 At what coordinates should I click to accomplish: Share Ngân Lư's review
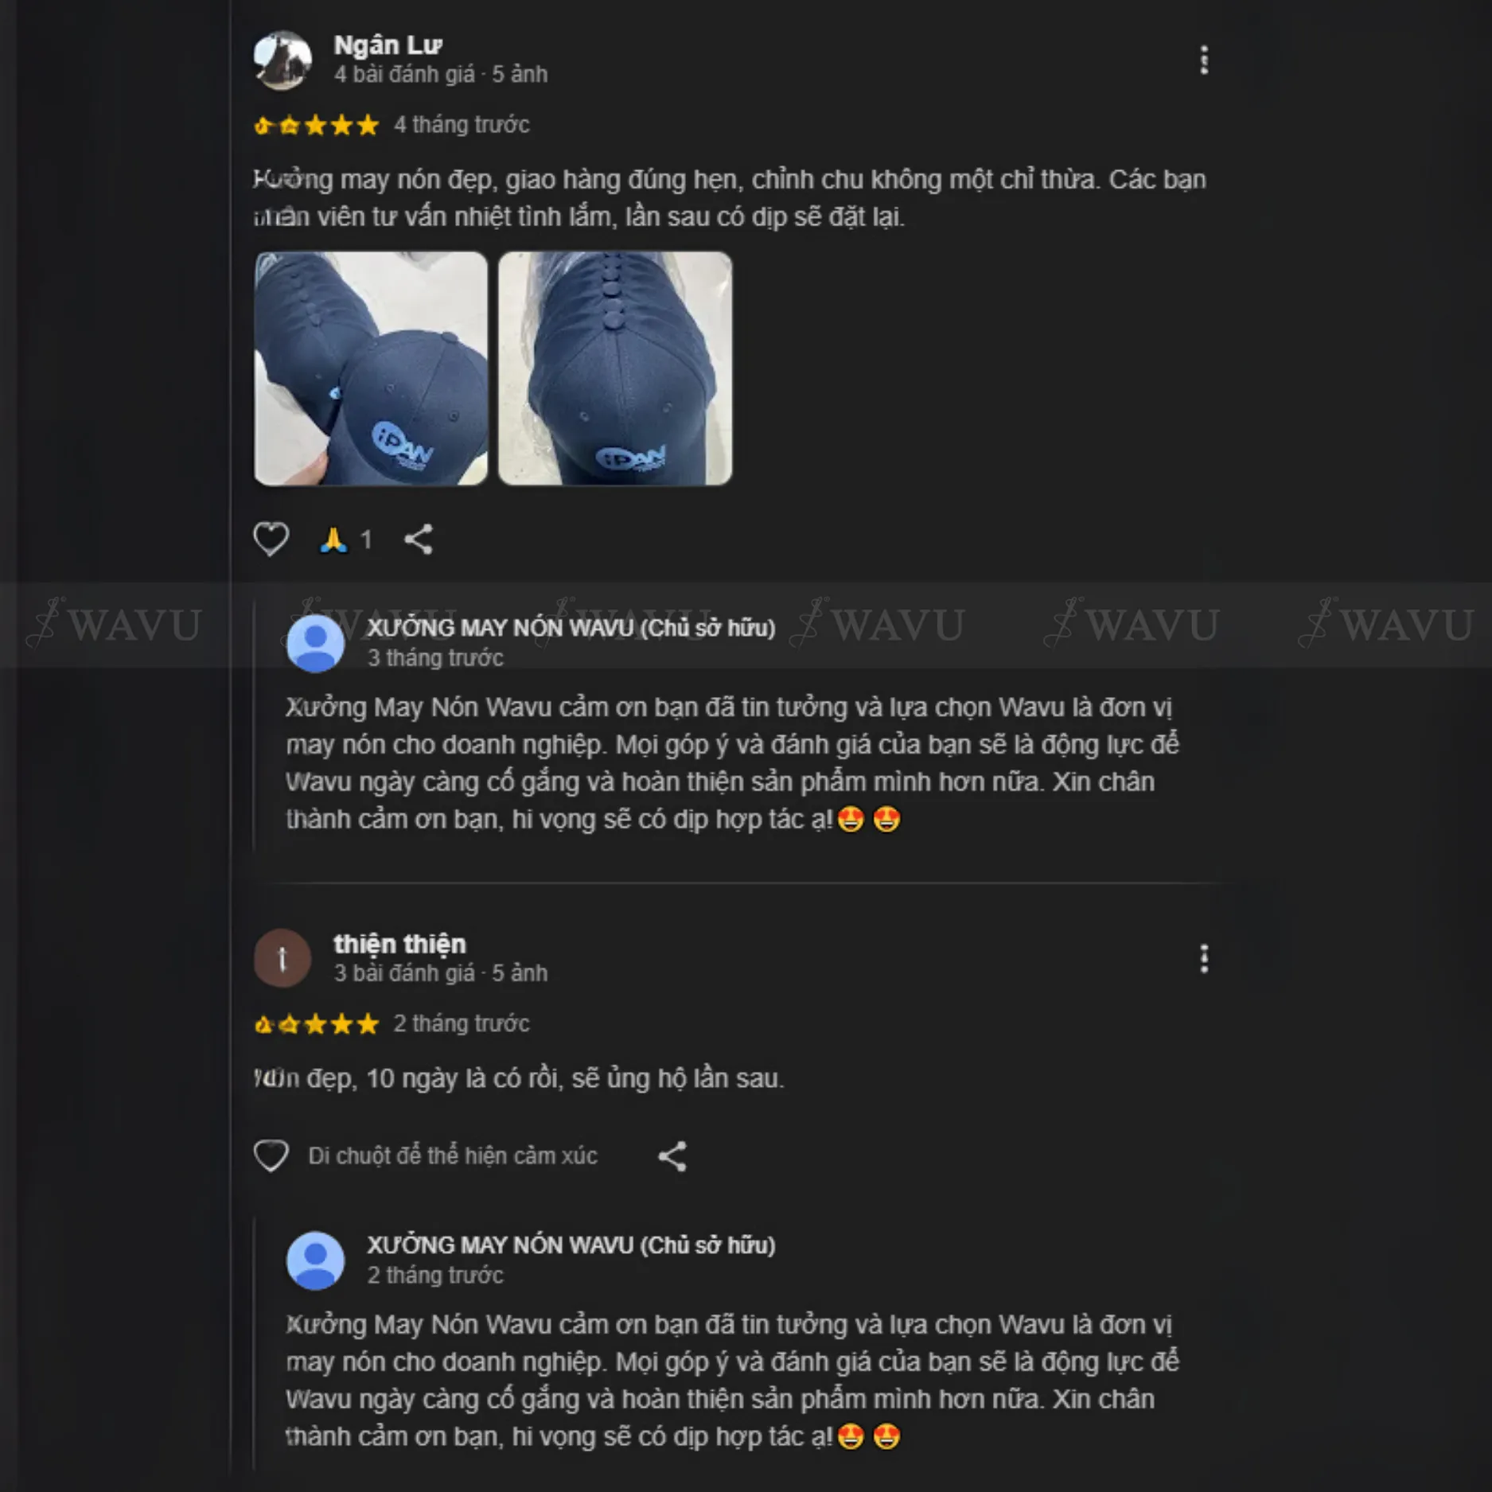pos(419,540)
